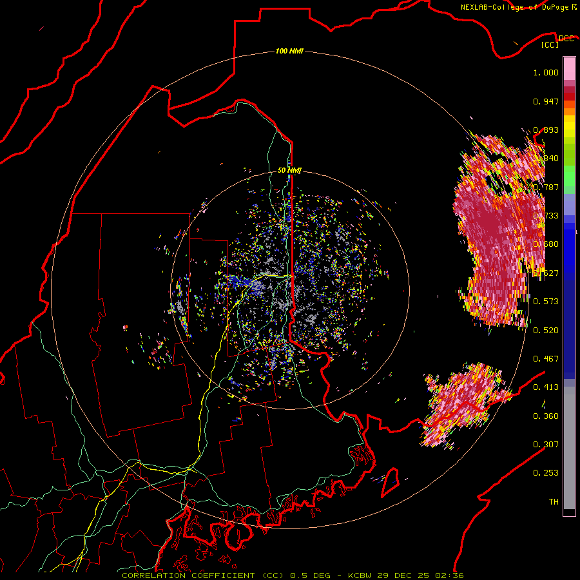Click the 0.413 scale value
The width and height of the screenshot is (580, 580).
pos(546,387)
